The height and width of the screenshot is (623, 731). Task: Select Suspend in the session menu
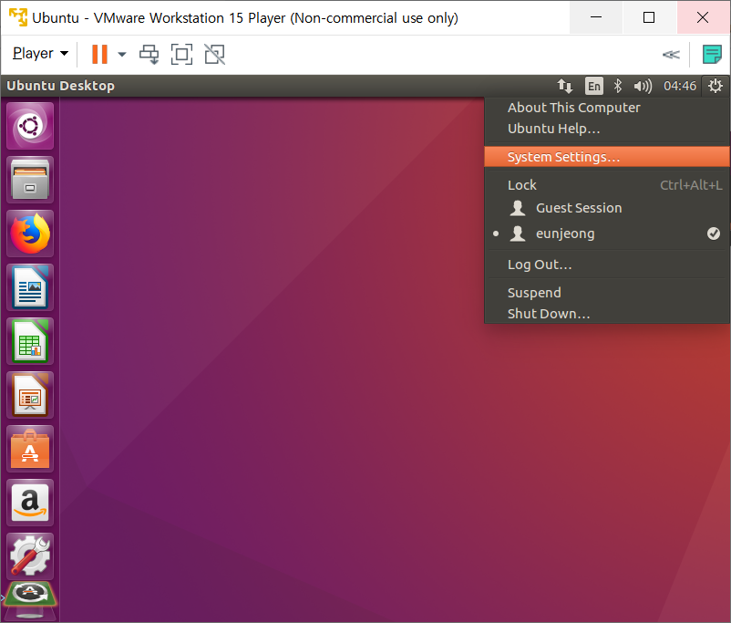607,293
